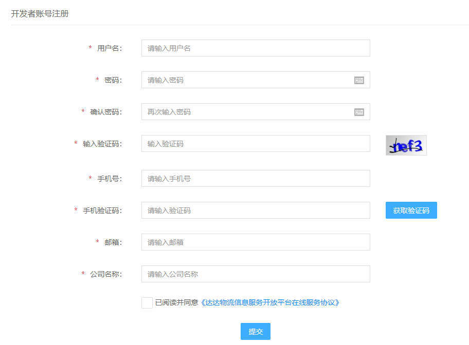Click the 用户名 label
Screen dimensions: 469x345
tap(109, 48)
